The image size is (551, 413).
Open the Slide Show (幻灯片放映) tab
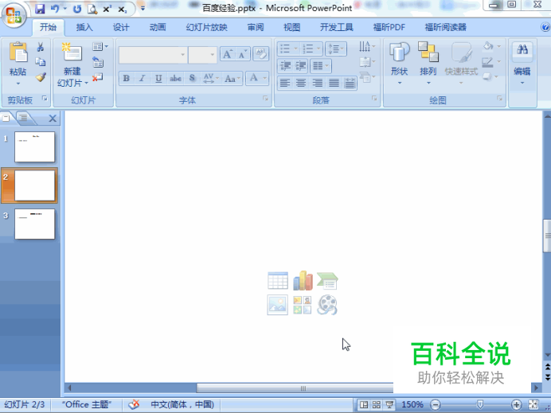(207, 27)
